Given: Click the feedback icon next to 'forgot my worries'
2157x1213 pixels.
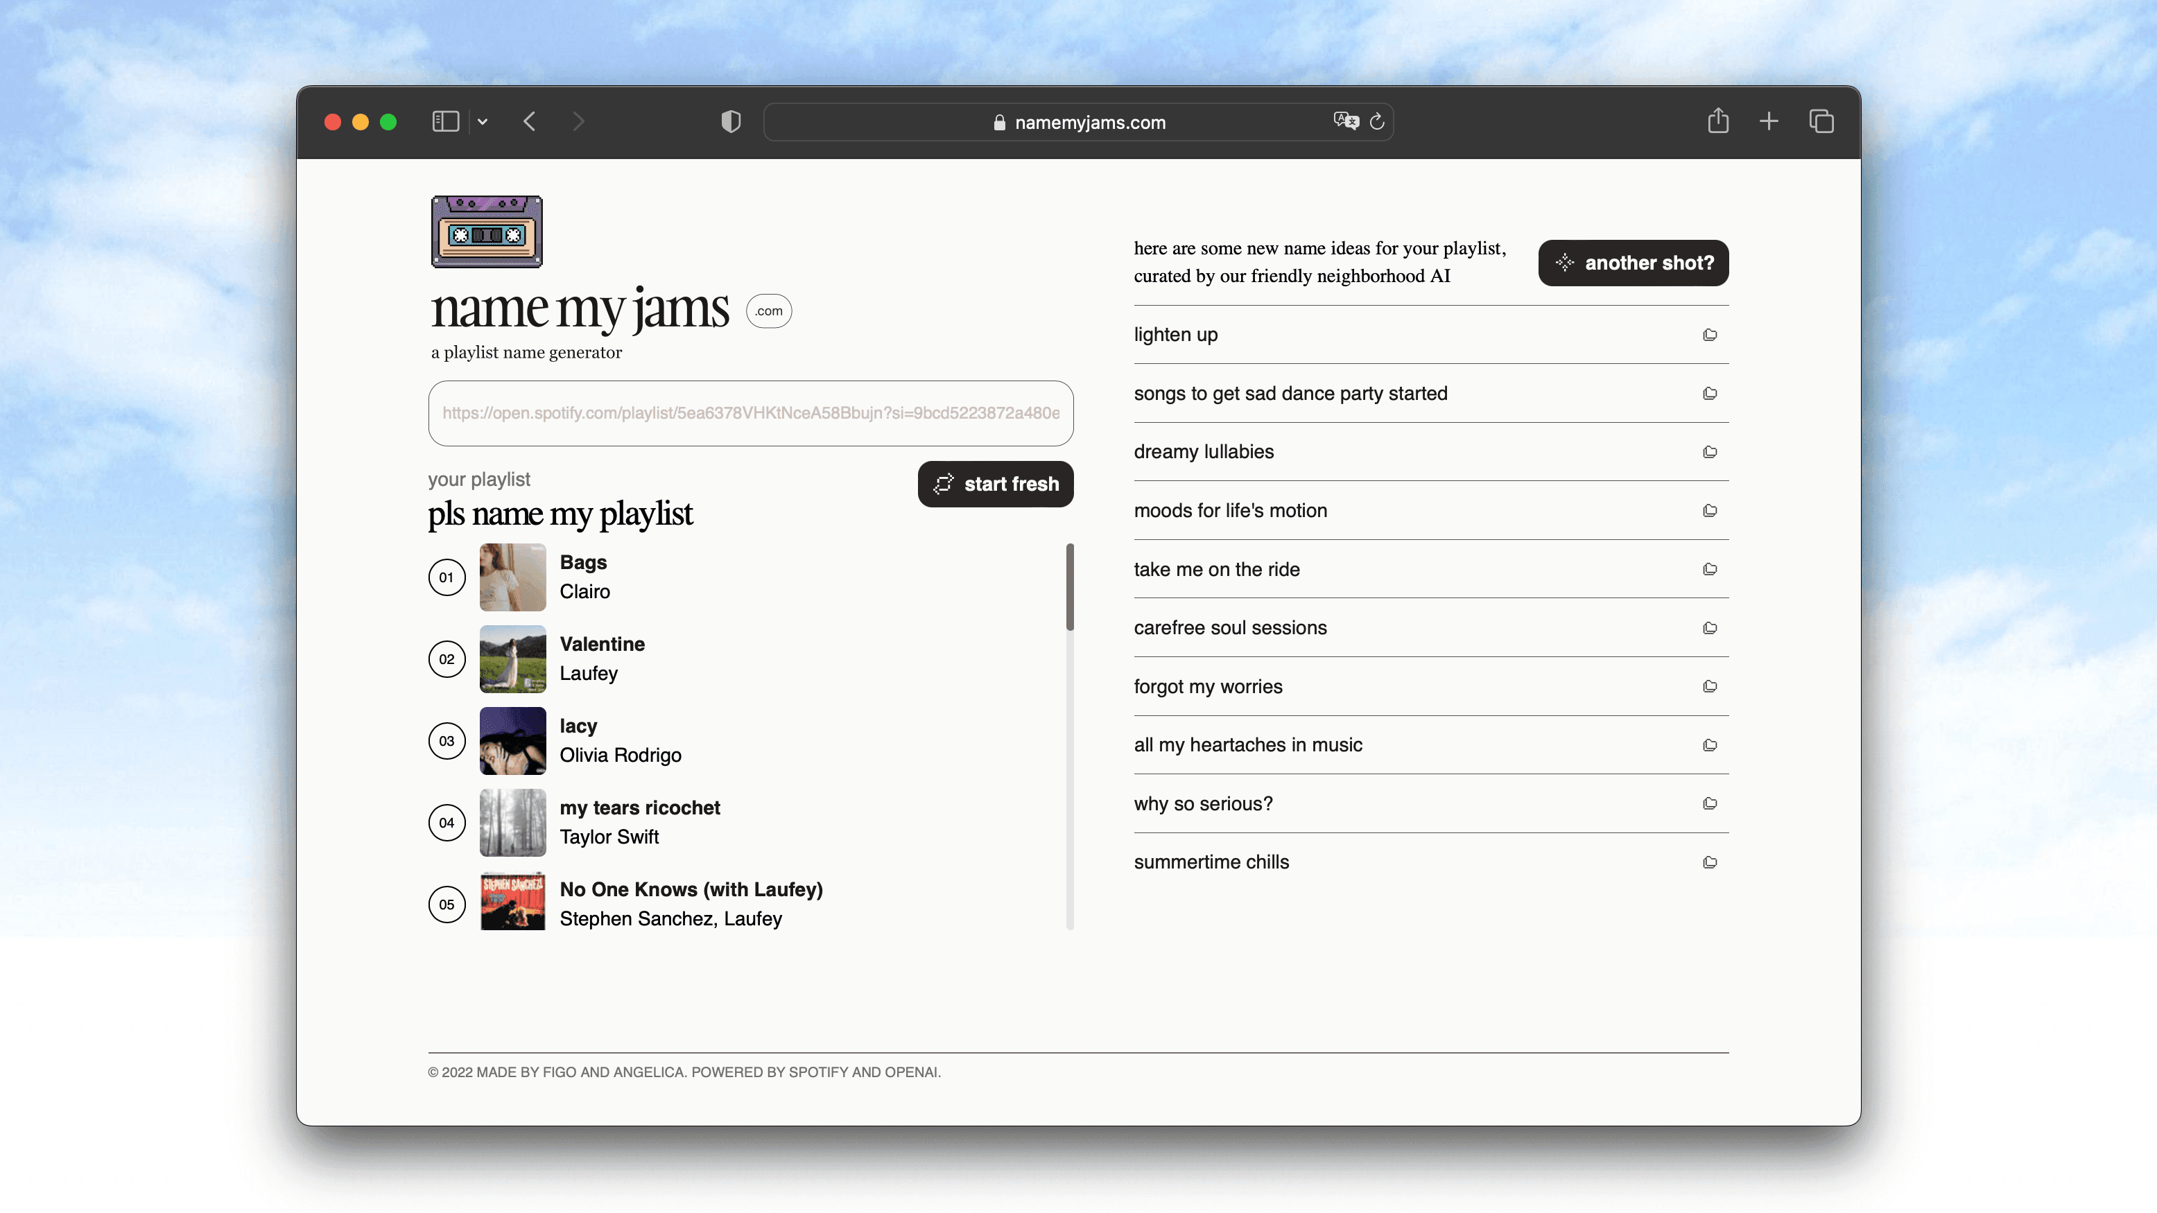Looking at the screenshot, I should tap(1711, 686).
